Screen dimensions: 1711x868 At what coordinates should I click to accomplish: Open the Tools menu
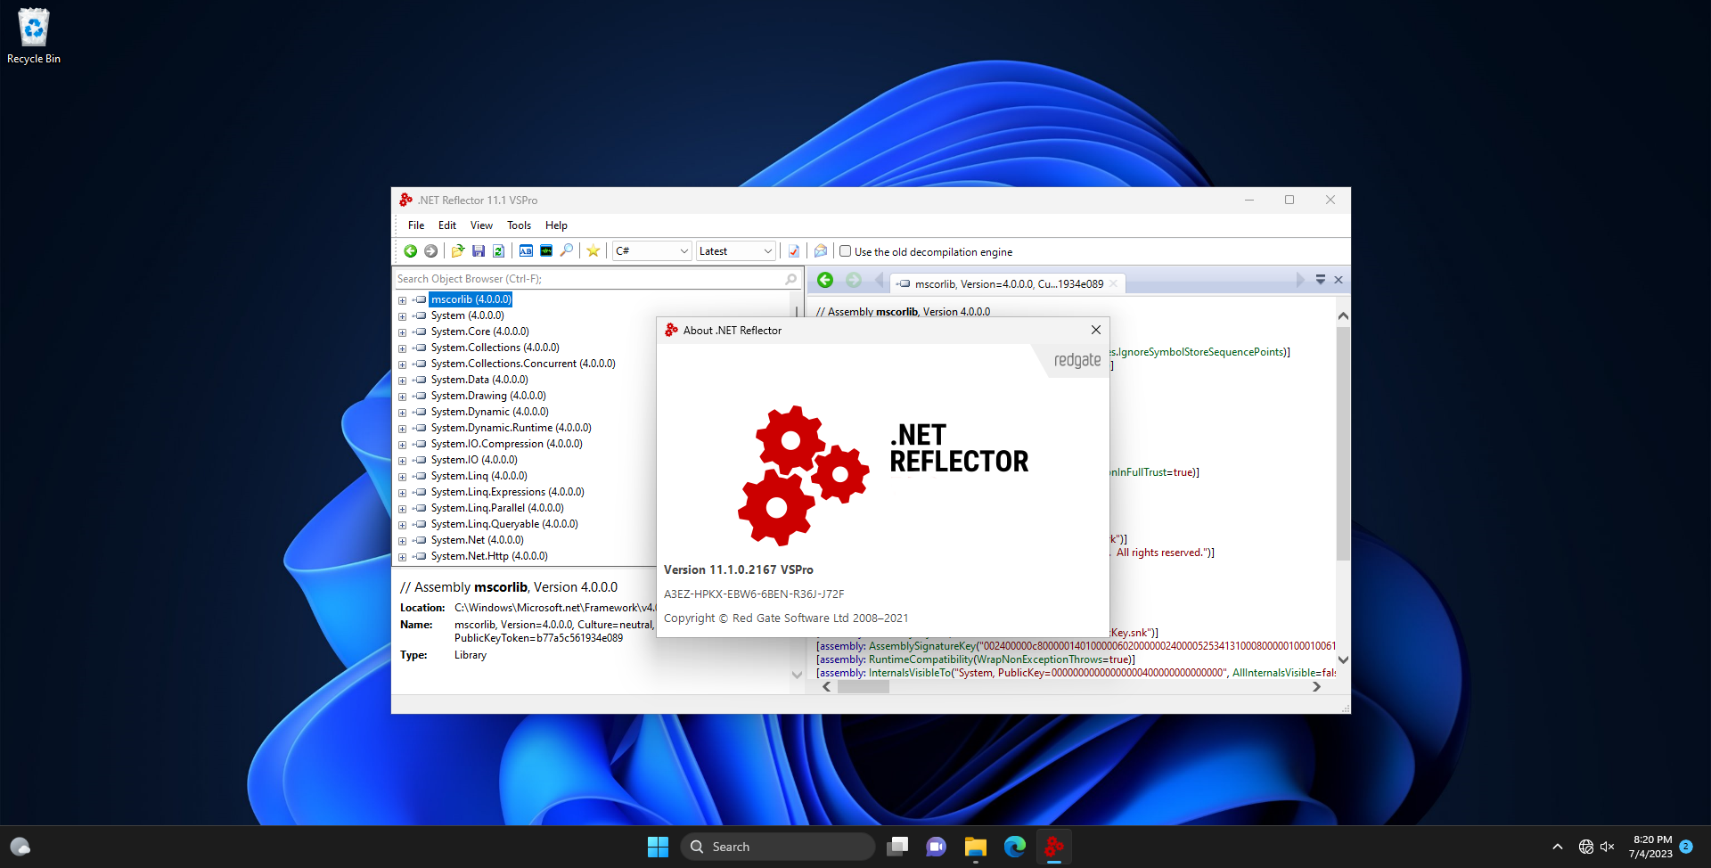click(519, 225)
